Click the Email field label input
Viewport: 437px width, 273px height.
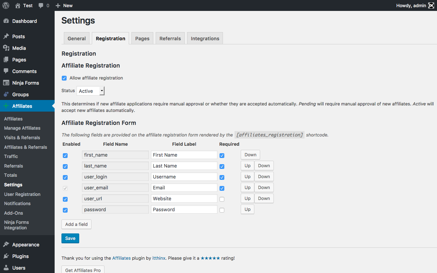coord(184,188)
